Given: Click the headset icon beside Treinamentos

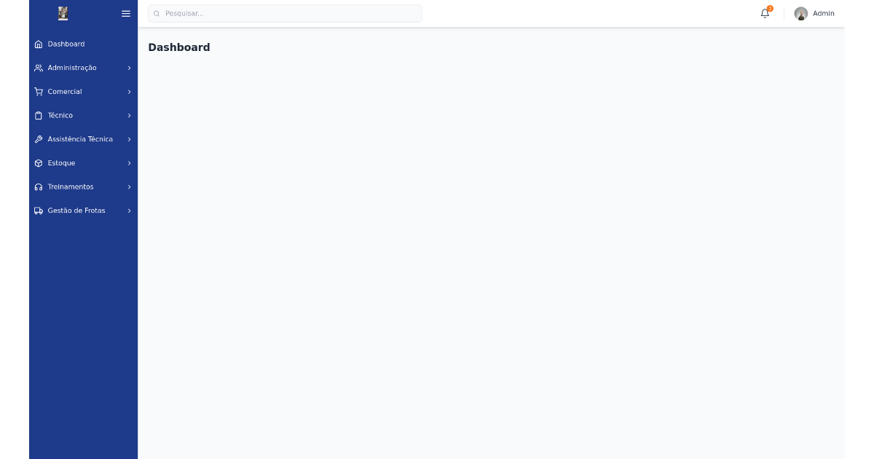Looking at the screenshot, I should 38,187.
